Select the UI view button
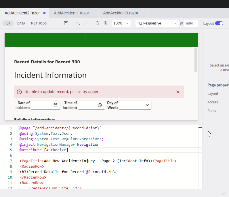 [x=8, y=23]
